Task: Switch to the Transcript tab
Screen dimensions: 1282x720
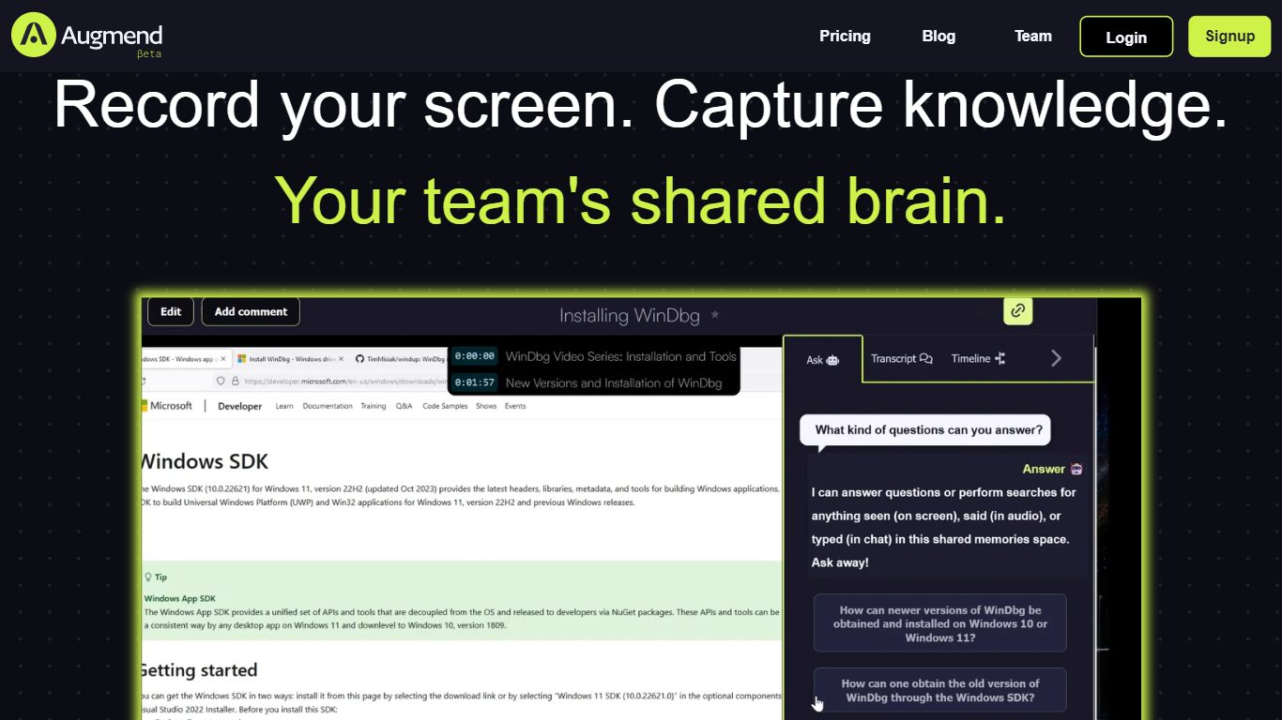Action: 901,358
